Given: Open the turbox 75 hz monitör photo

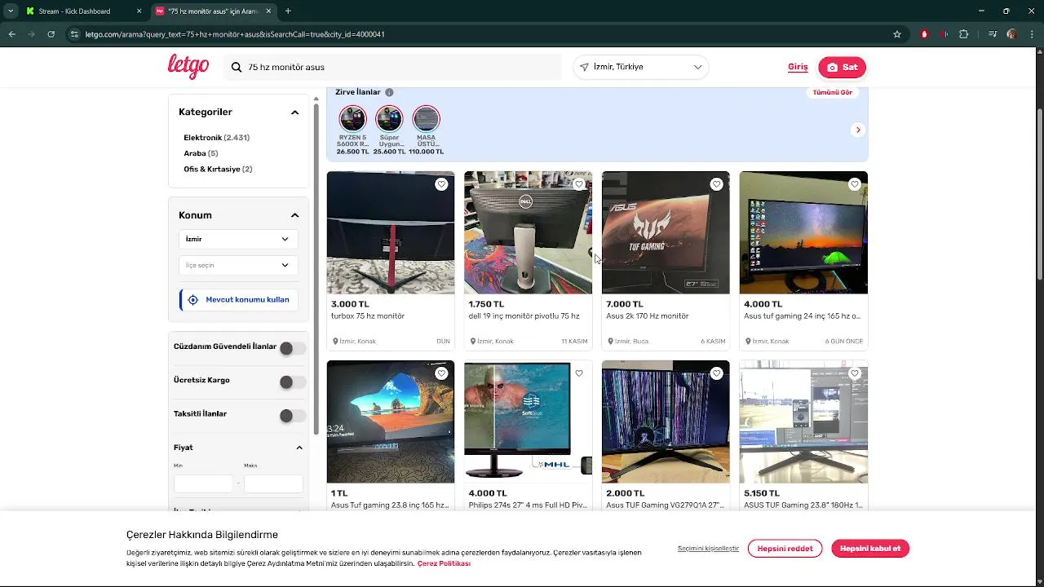Looking at the screenshot, I should [x=391, y=232].
